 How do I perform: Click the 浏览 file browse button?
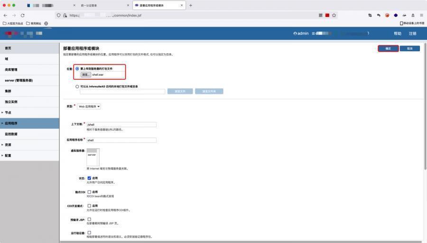[85, 75]
